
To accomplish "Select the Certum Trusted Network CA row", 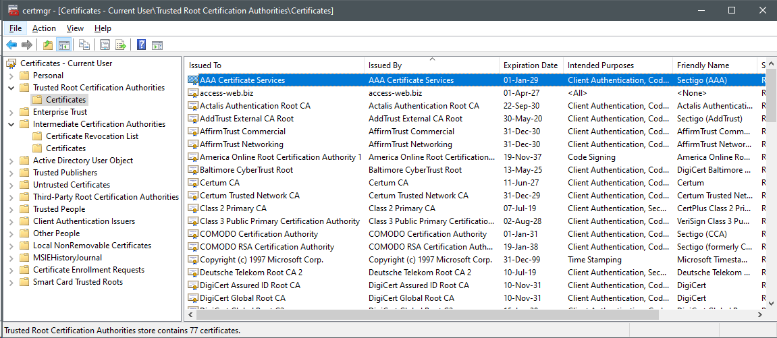I will pyautogui.click(x=476, y=196).
